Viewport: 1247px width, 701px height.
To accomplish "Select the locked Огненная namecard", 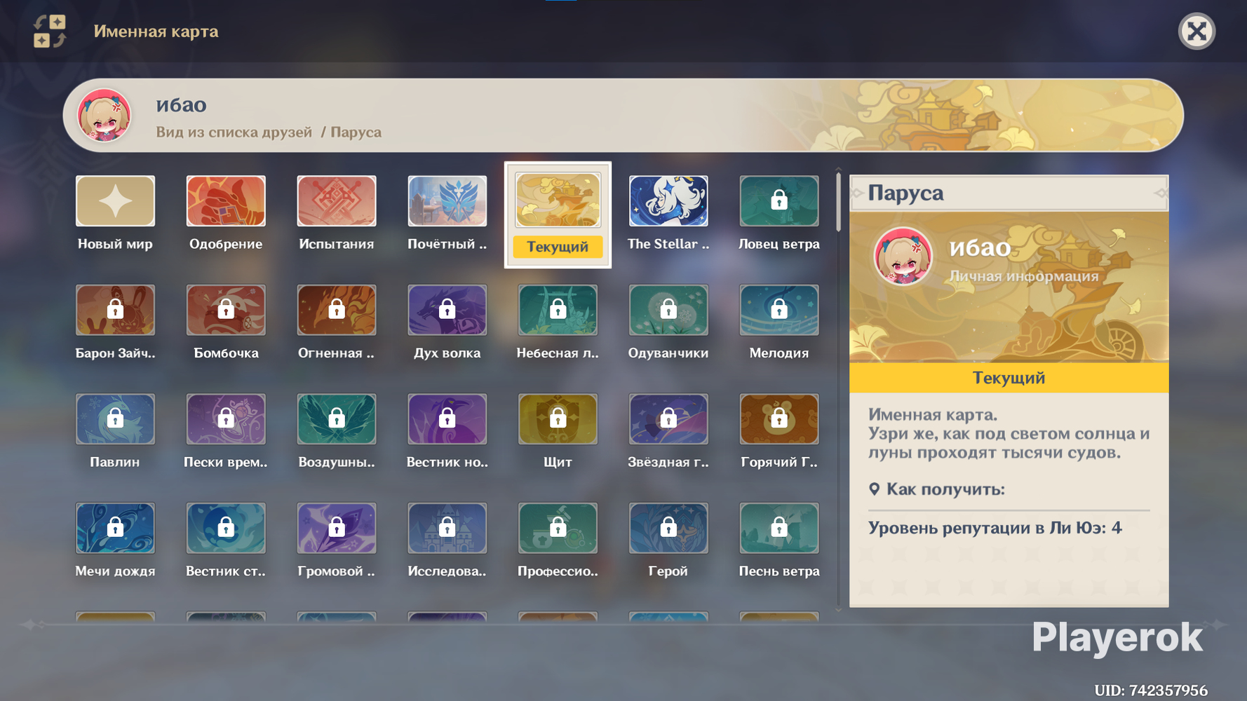I will [x=337, y=310].
